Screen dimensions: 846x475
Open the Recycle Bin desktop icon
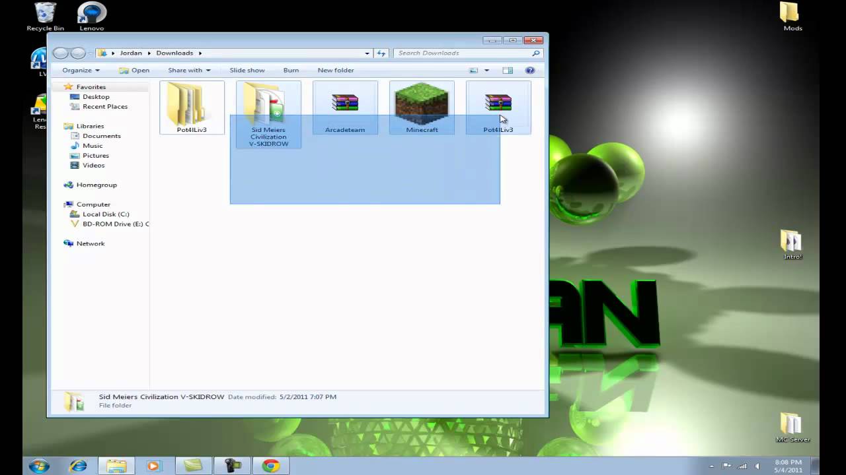(45, 16)
